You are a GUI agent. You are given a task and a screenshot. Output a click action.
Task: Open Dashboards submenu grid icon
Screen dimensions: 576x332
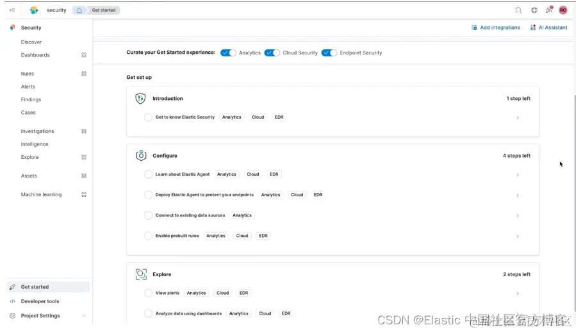[x=84, y=55]
